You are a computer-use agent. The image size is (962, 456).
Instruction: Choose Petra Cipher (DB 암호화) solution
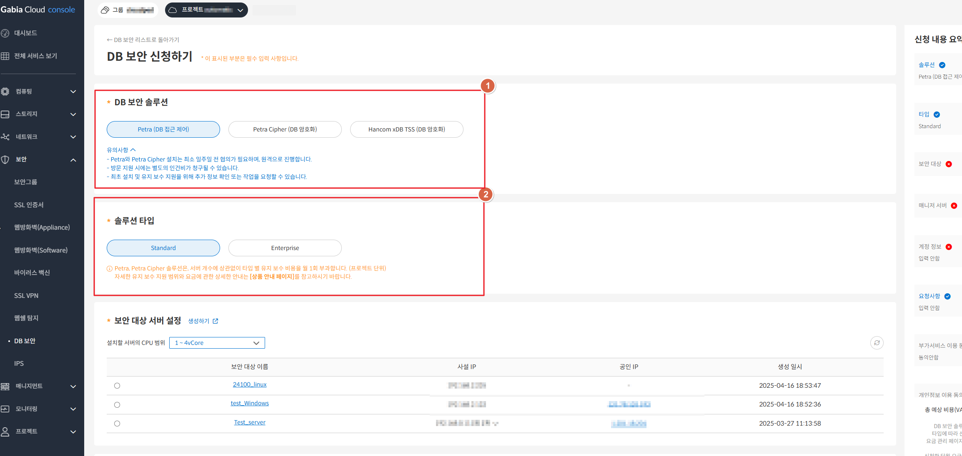pos(285,129)
